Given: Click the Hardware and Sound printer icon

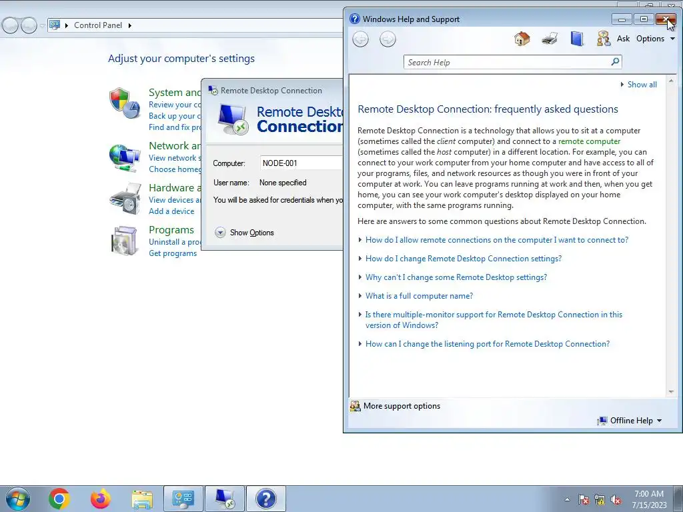Looking at the screenshot, I should (125, 199).
